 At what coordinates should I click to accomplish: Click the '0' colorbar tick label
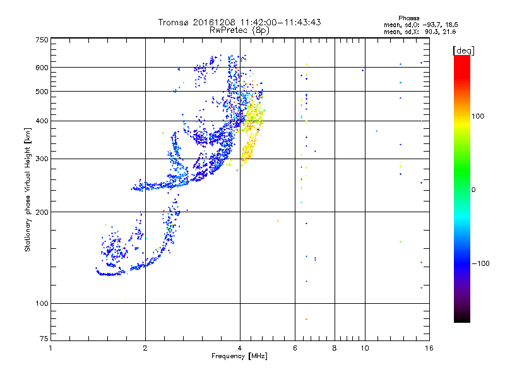[473, 190]
